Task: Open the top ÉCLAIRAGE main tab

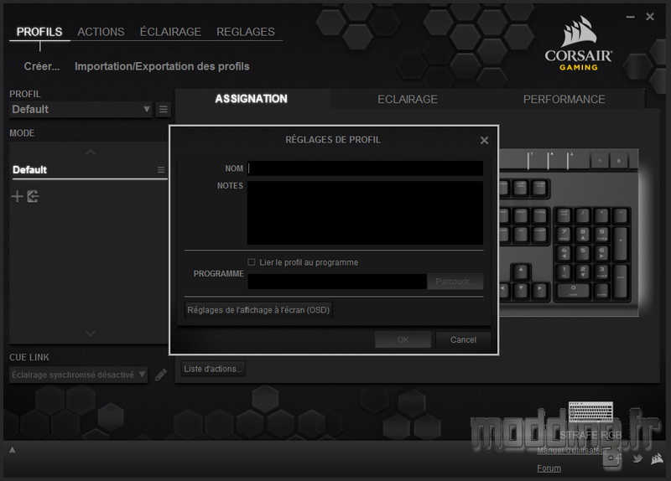Action: pyautogui.click(x=170, y=32)
